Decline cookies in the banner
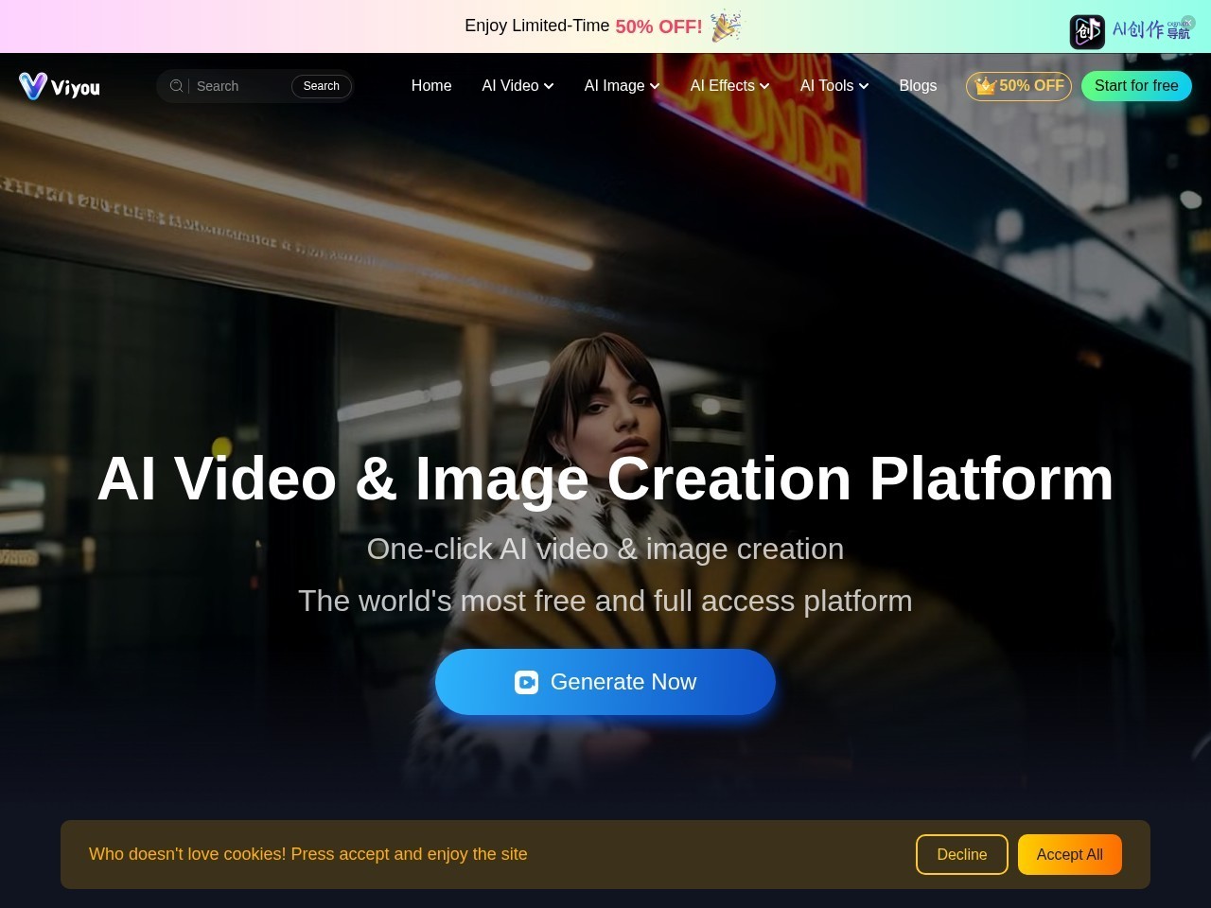 click(962, 854)
